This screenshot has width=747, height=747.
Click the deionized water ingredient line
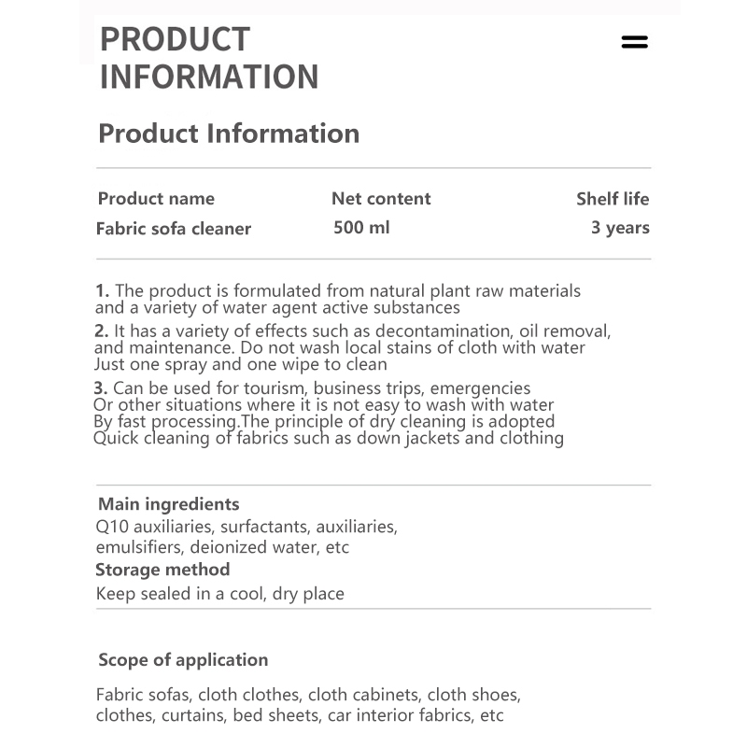(x=222, y=547)
